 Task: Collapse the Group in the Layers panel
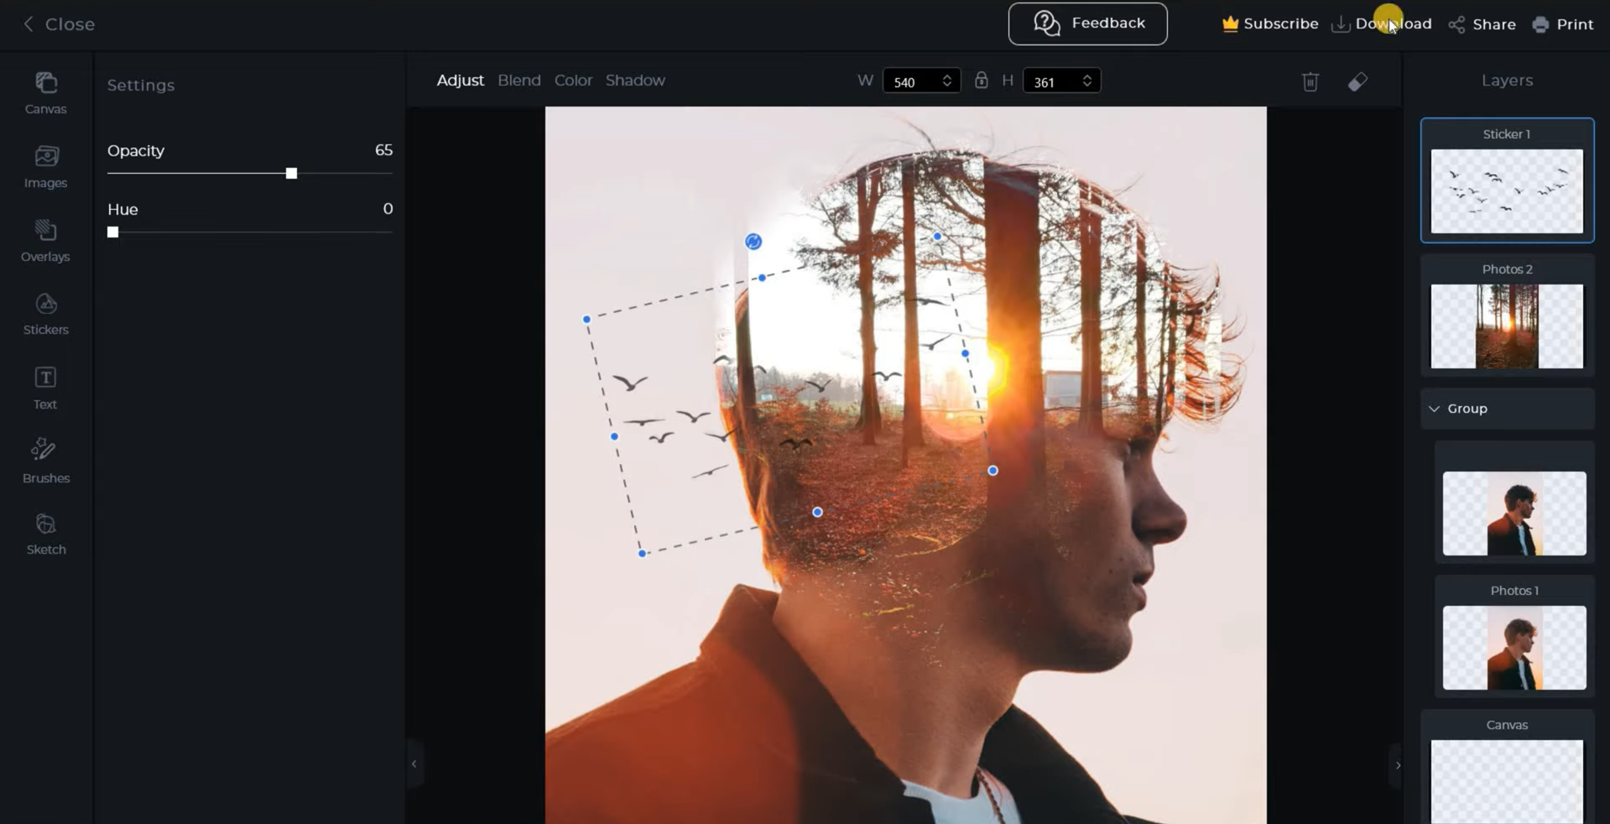point(1435,409)
